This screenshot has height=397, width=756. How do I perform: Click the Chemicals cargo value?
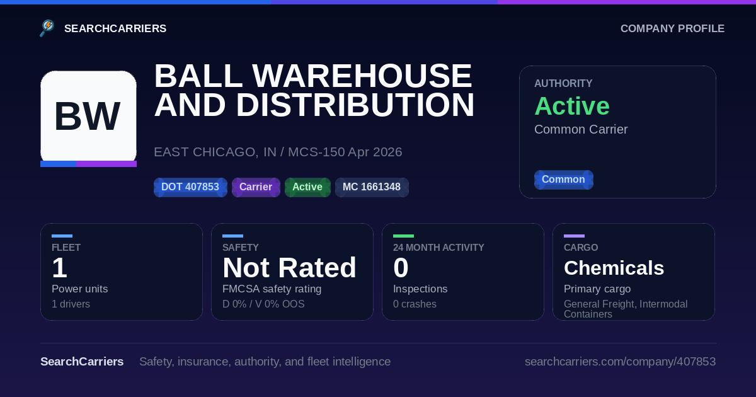pos(614,268)
